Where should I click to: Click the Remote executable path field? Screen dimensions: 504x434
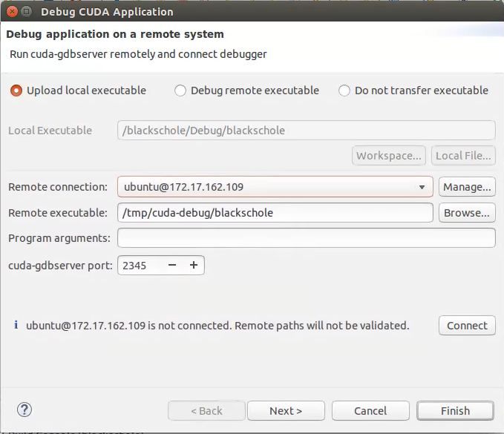[275, 213]
